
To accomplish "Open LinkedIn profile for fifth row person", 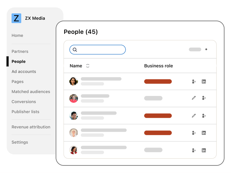I will coord(204,150).
